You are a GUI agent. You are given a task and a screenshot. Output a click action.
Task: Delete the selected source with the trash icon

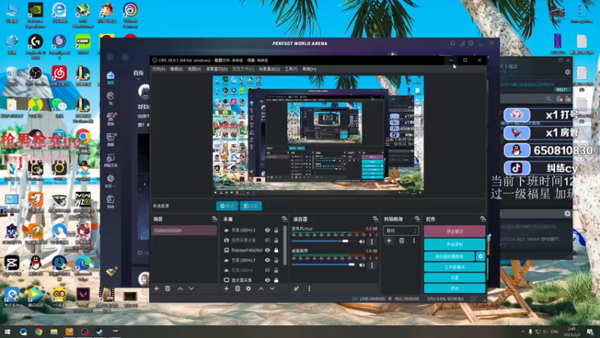coord(238,288)
